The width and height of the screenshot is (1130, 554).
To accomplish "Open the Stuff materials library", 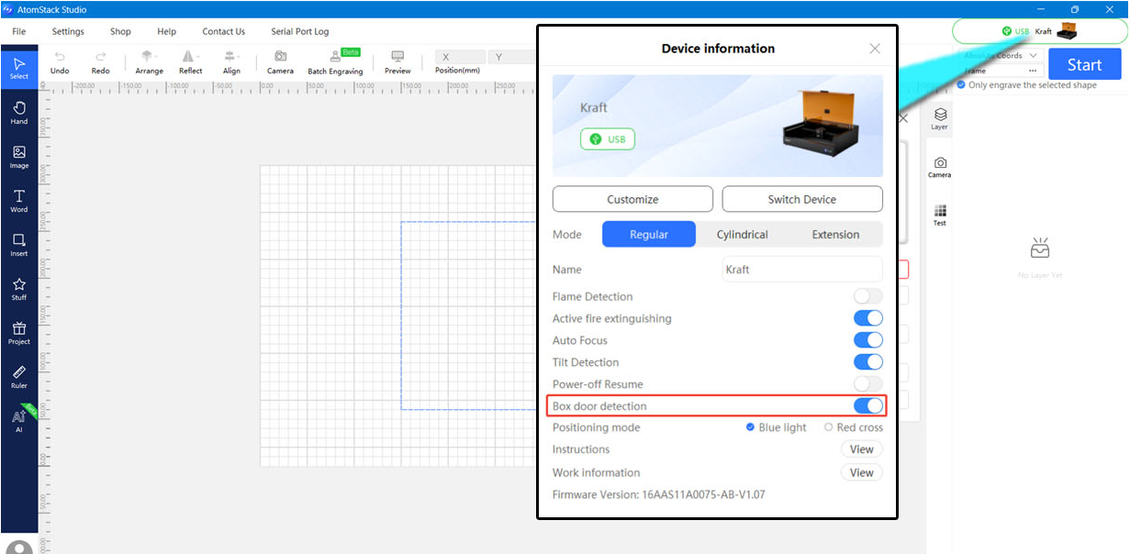I will pyautogui.click(x=19, y=289).
